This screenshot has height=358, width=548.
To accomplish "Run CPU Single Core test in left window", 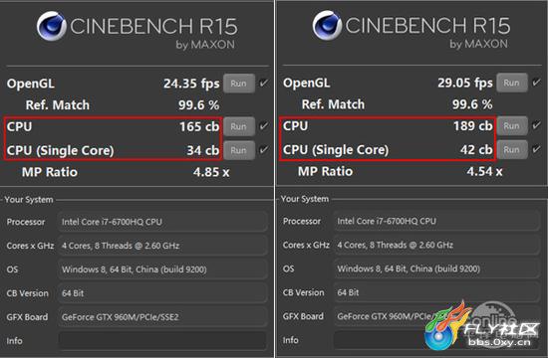I will coord(239,150).
